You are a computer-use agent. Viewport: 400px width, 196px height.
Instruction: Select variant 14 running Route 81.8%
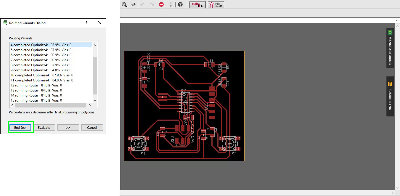tap(51, 95)
